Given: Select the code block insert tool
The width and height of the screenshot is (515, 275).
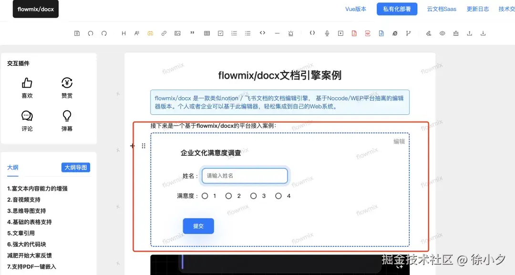Looking at the screenshot, I should pos(262,33).
